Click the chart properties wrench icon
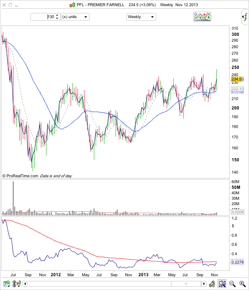Screen dimensions: 249x290 tap(212, 284)
